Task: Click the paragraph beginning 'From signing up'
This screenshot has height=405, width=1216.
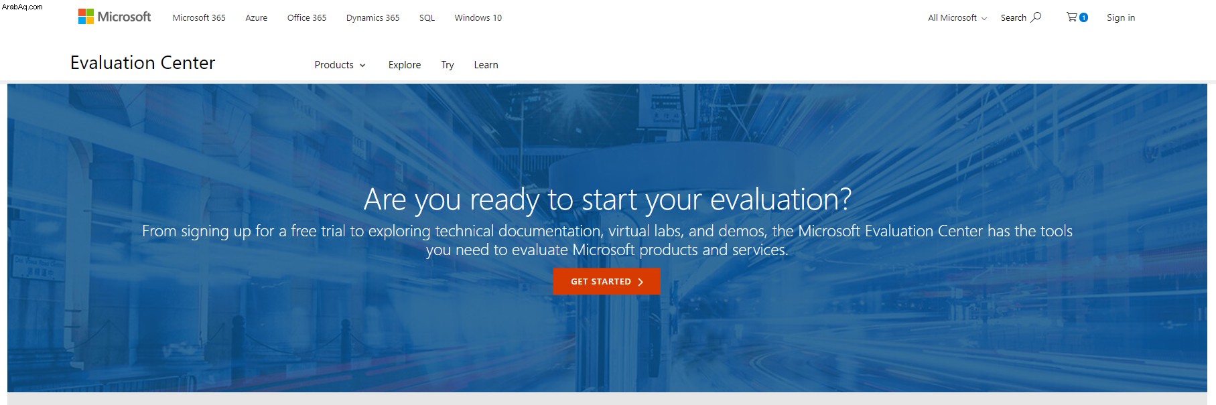Action: pos(608,240)
